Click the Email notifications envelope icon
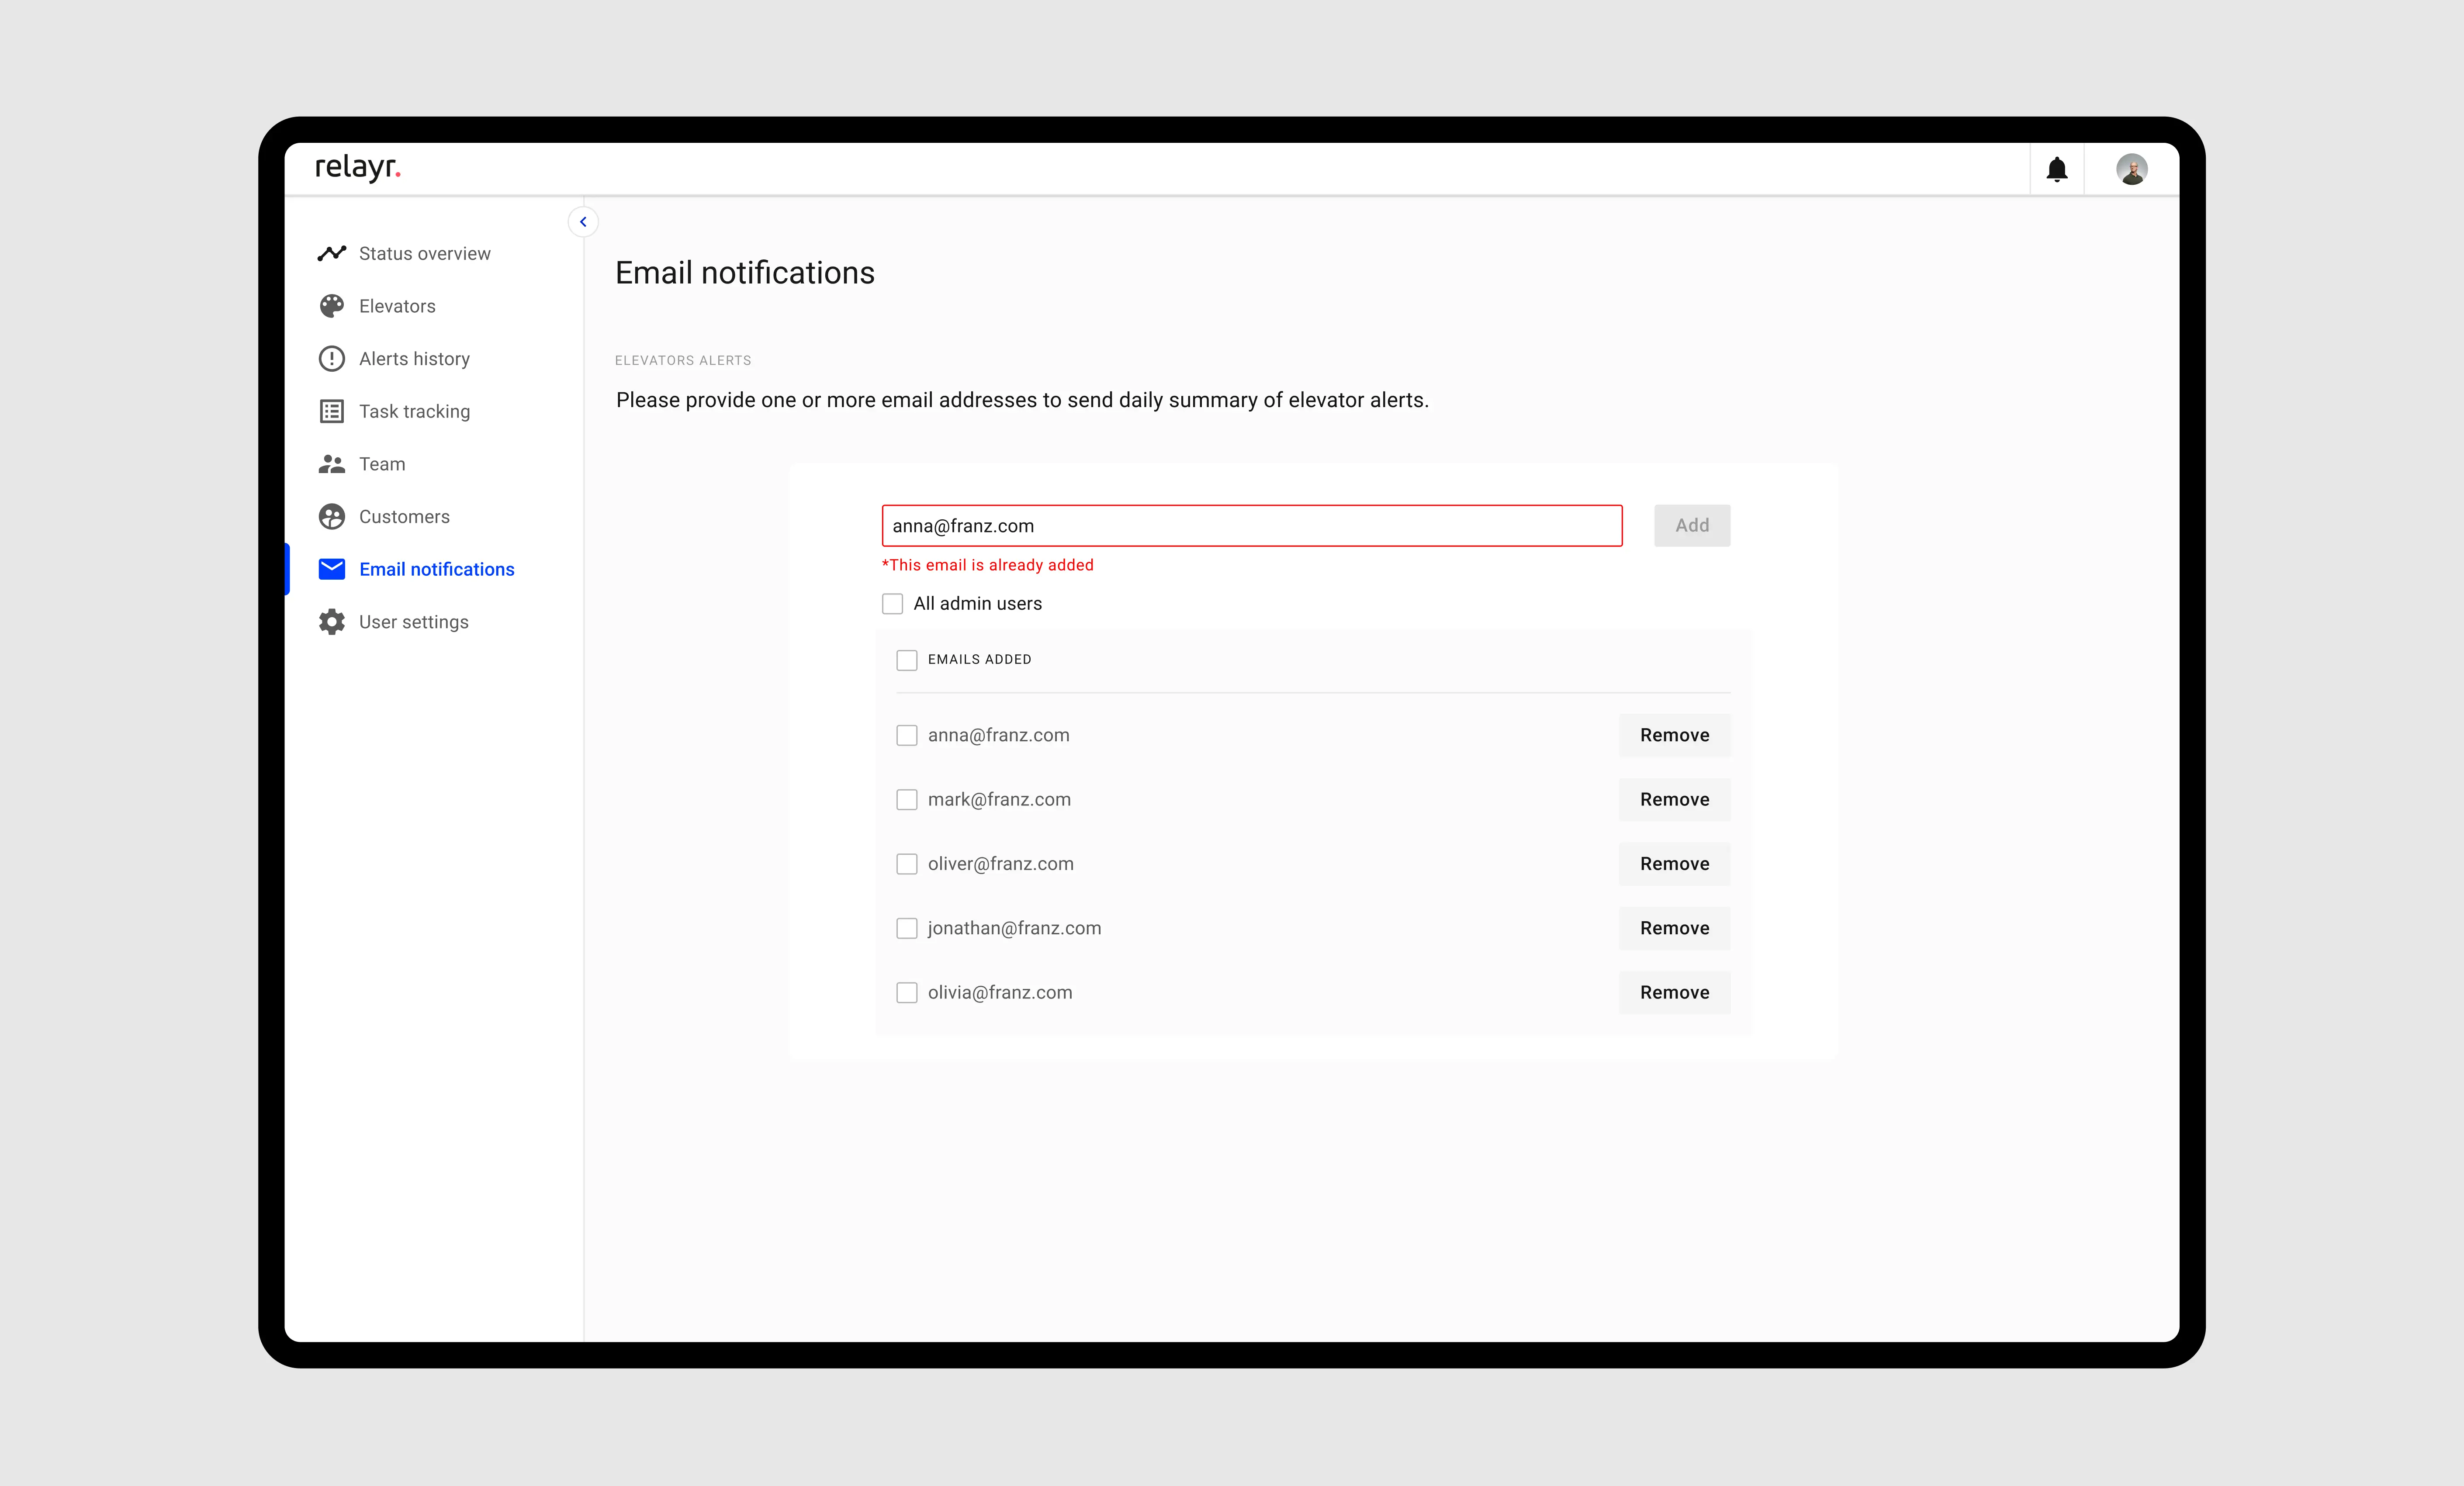 331,569
